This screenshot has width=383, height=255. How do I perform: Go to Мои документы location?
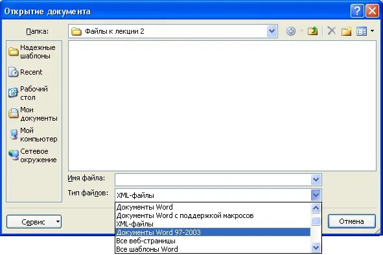coord(33,114)
